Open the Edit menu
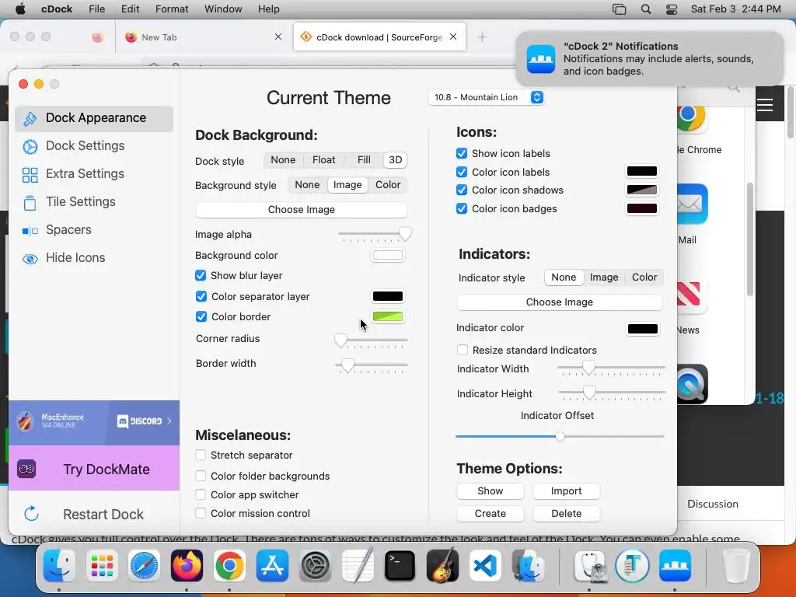Image resolution: width=796 pixels, height=597 pixels. [x=130, y=9]
